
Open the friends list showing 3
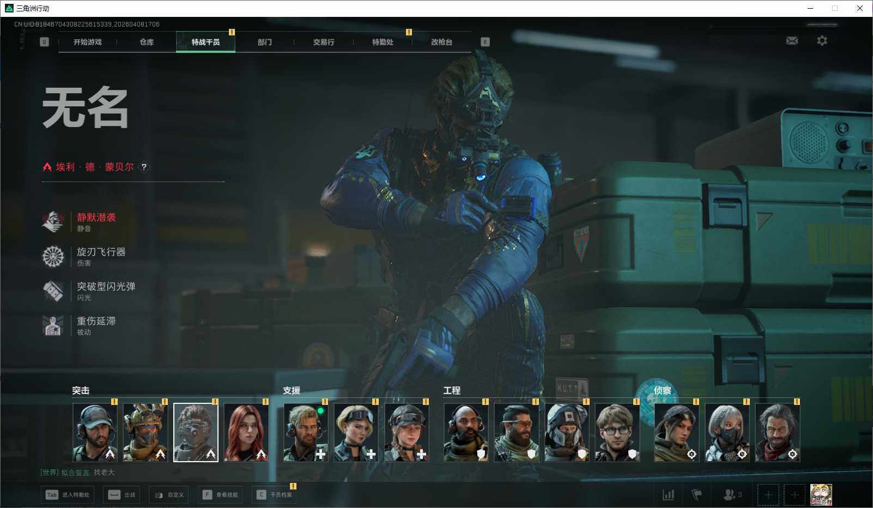(x=732, y=495)
